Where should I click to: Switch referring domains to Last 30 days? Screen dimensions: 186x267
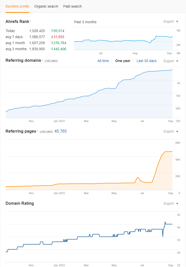(146, 61)
